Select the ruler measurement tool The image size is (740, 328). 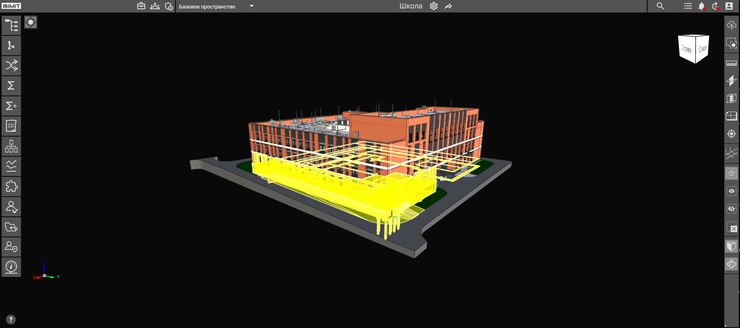click(731, 63)
